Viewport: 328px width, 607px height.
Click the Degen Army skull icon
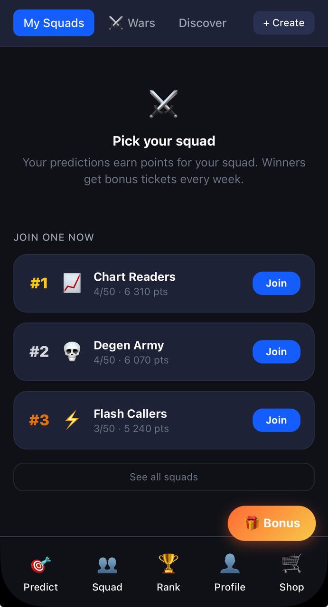click(x=72, y=352)
